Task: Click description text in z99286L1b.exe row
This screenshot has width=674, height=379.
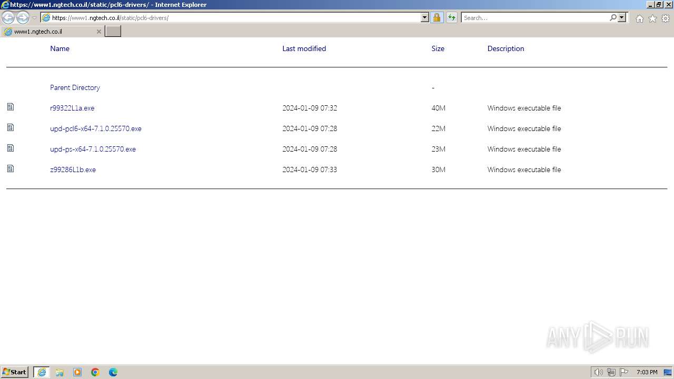Action: [x=524, y=169]
